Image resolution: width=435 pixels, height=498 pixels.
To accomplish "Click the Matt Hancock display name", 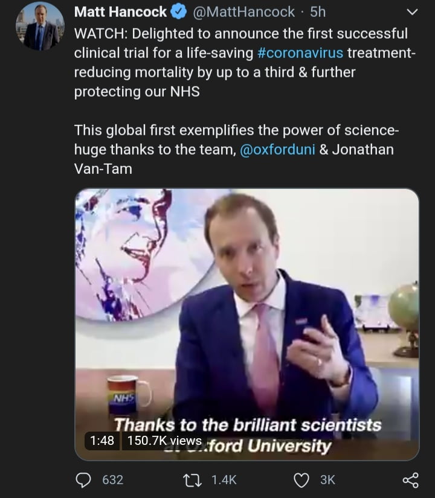I will 120,11.
